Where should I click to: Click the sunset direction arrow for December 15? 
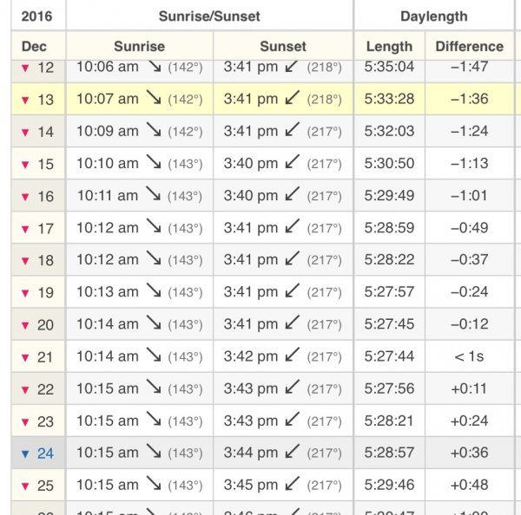pyautogui.click(x=293, y=163)
